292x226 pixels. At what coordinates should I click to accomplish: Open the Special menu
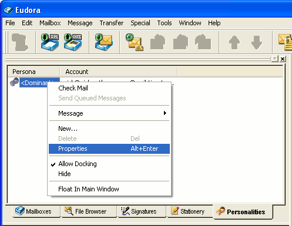click(x=140, y=23)
